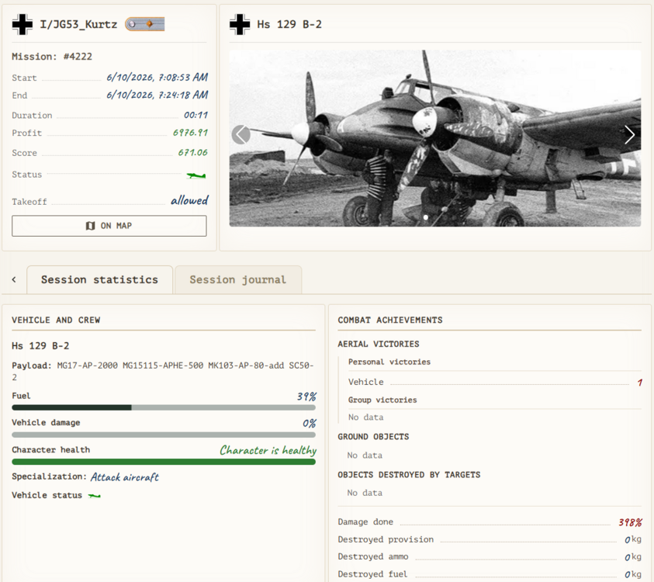Switch to the Session statistics tab
The width and height of the screenshot is (654, 582).
pos(99,279)
